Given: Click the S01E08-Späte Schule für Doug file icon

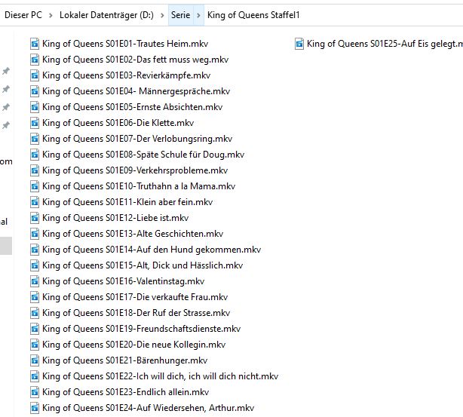Looking at the screenshot, I should (35, 155).
